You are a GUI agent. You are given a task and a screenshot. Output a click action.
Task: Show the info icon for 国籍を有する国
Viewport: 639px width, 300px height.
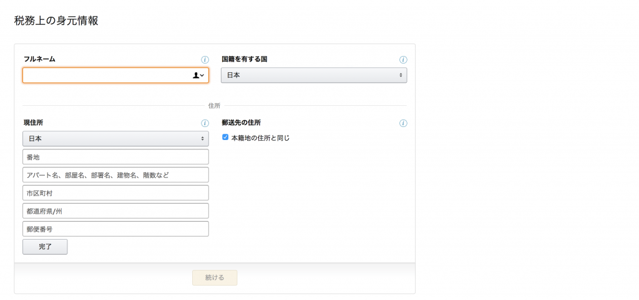coord(403,60)
